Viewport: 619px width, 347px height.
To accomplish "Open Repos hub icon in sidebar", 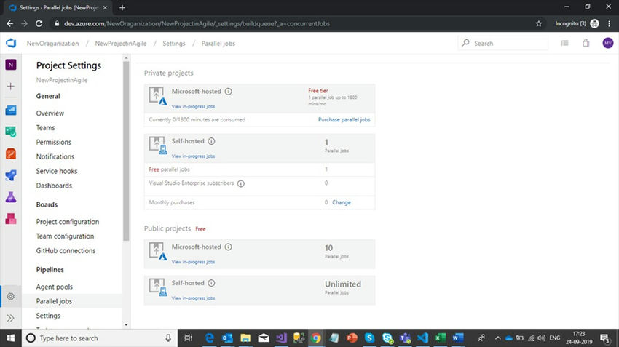I will pyautogui.click(x=11, y=153).
